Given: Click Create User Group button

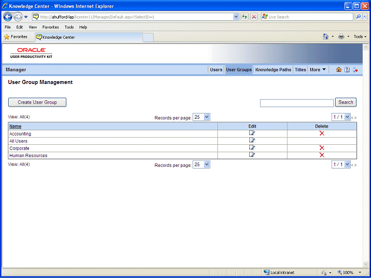Looking at the screenshot, I should pos(37,103).
